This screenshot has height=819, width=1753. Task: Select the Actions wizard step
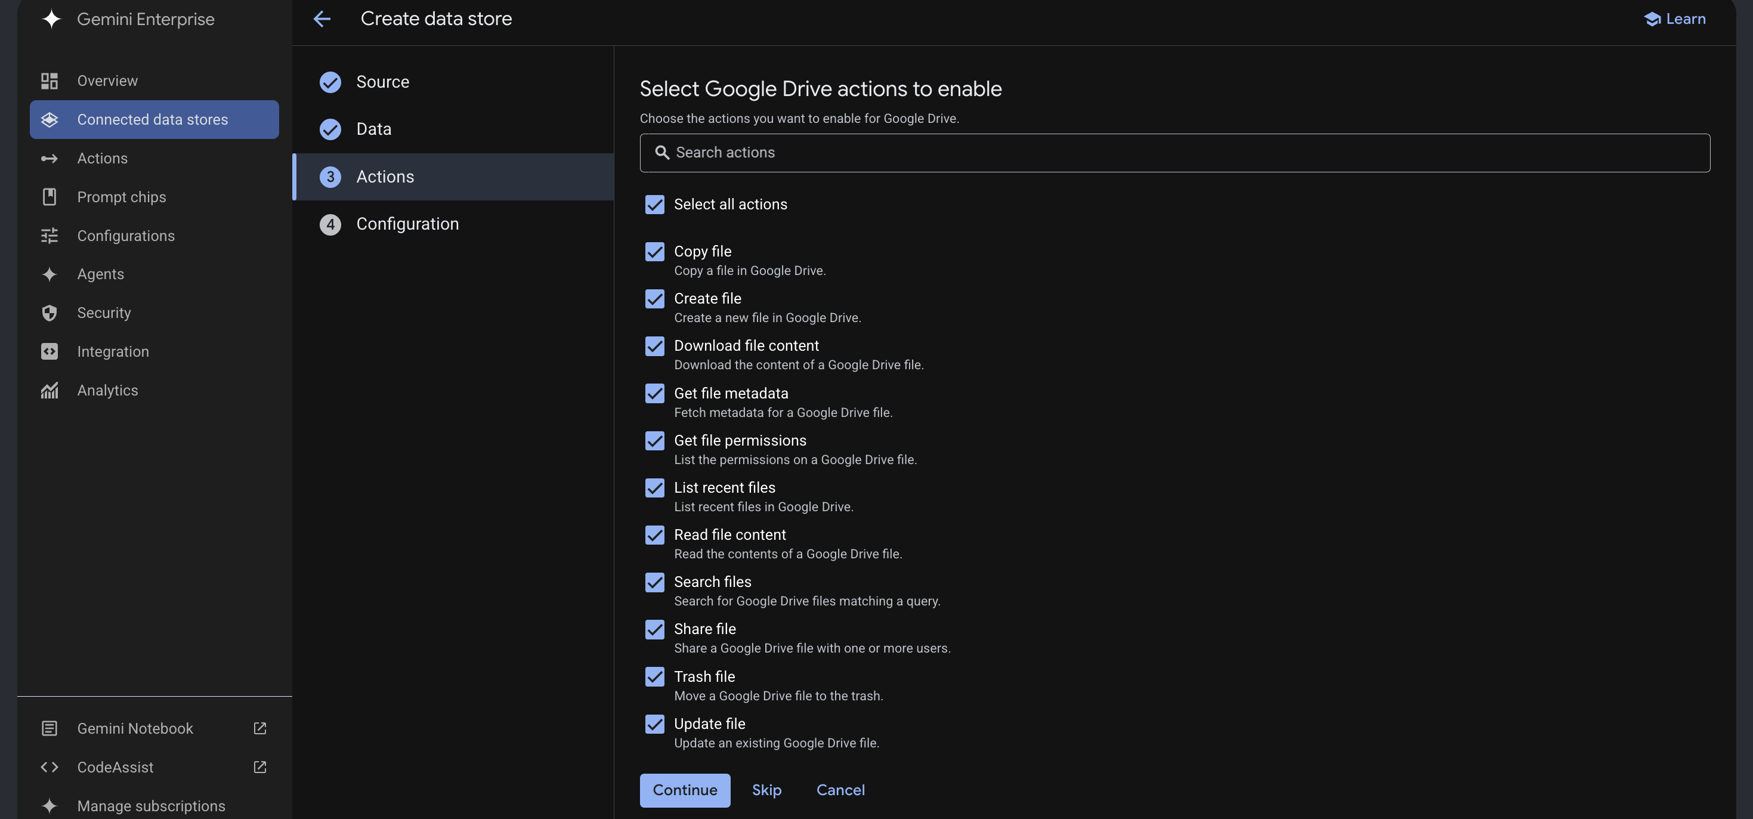coord(453,177)
